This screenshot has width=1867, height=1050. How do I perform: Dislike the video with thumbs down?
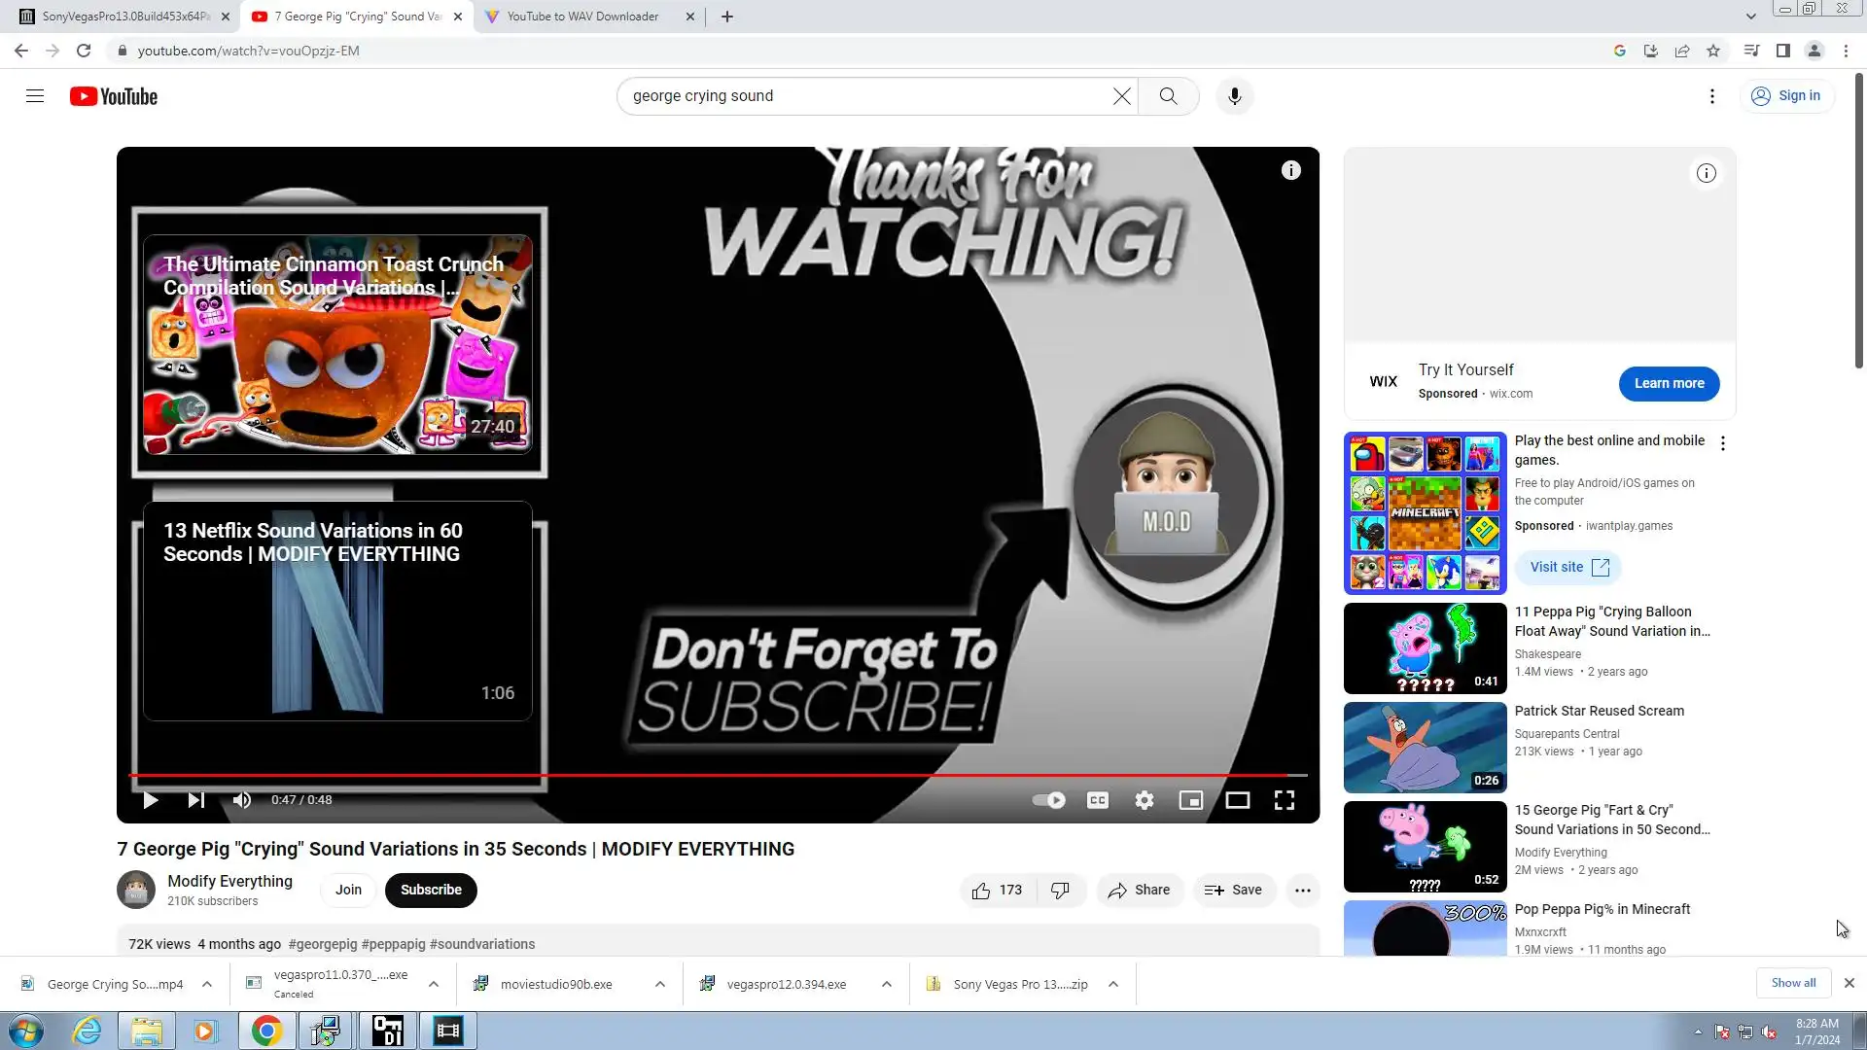(1060, 890)
